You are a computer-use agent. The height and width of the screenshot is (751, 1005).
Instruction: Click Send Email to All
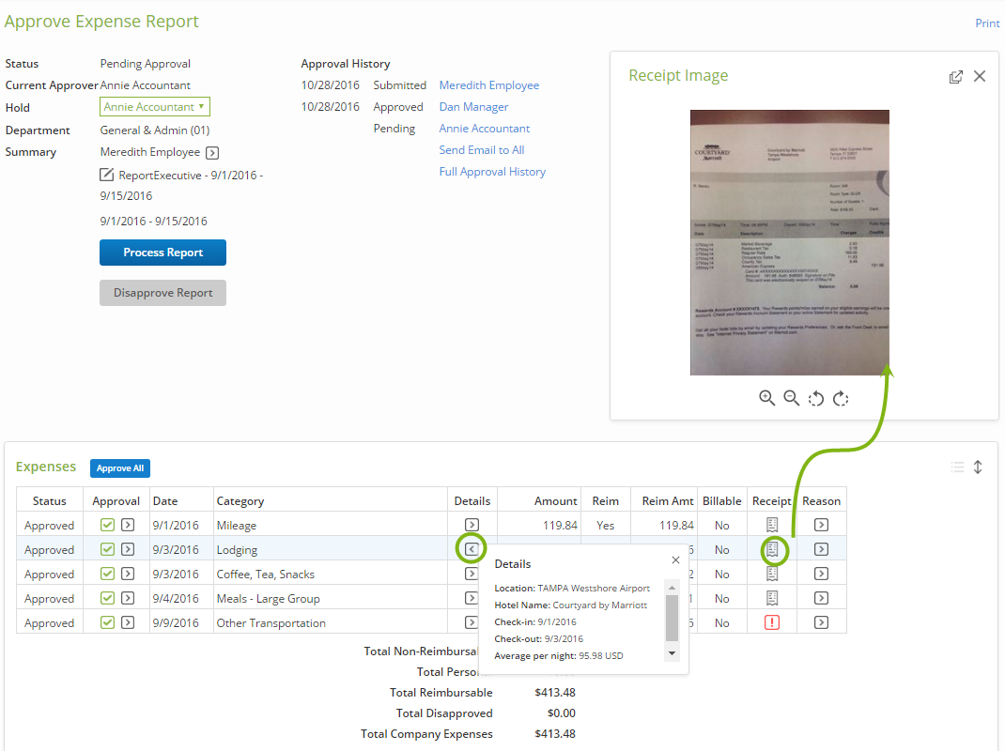pyautogui.click(x=481, y=150)
